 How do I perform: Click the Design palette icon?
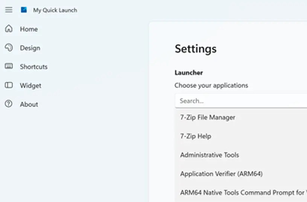point(9,47)
